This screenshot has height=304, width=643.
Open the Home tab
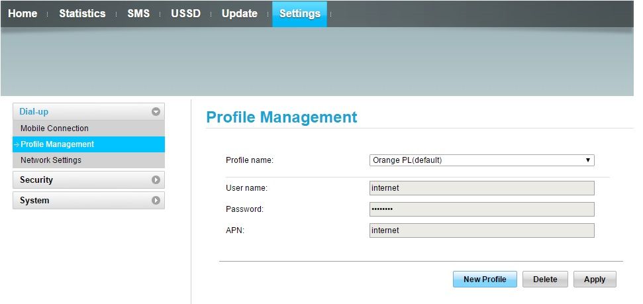pos(23,13)
